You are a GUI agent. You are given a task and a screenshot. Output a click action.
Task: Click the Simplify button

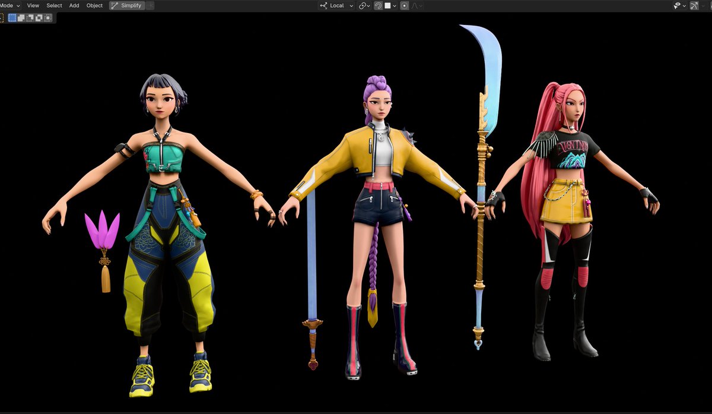(x=127, y=5)
